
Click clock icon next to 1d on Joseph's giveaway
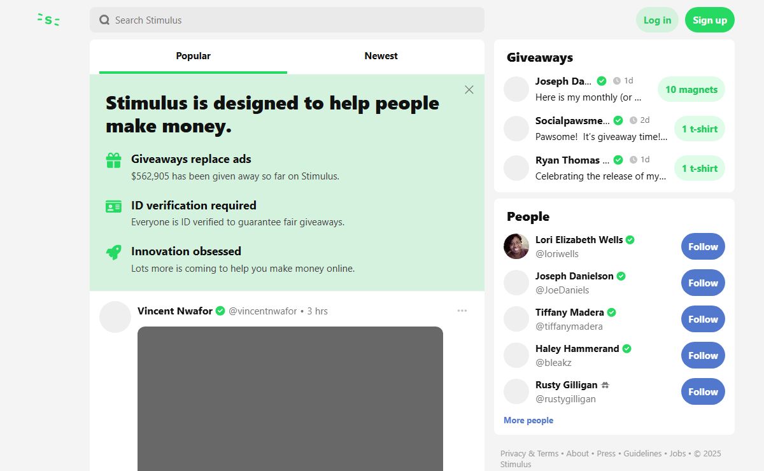(x=616, y=81)
